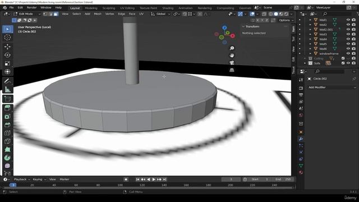Open the viewport shading options arrow
Viewport: 359px width, 202px height.
(292, 14)
